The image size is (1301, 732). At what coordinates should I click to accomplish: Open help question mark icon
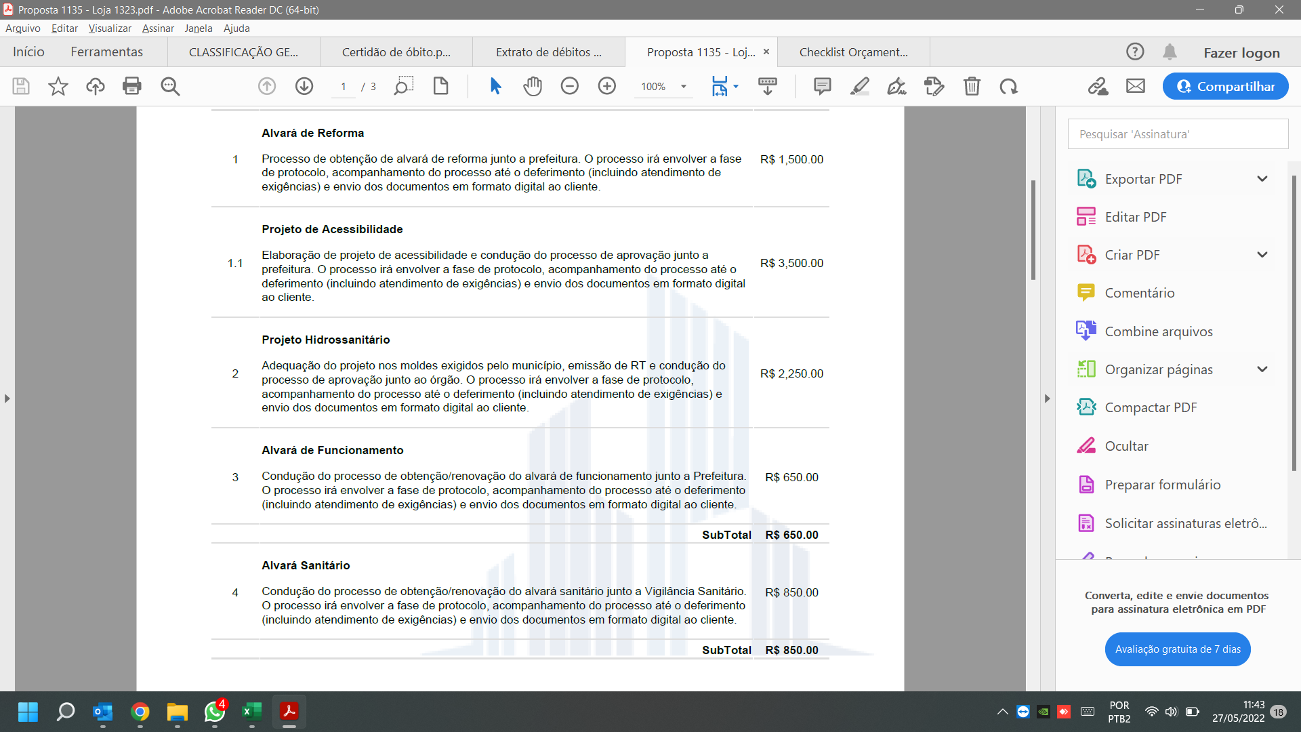click(1135, 52)
